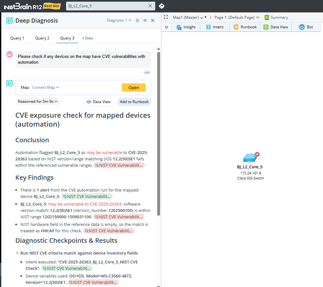This screenshot has width=323, height=287.
Task: Open the Diagnosis 1 dropdown
Action: click(119, 20)
